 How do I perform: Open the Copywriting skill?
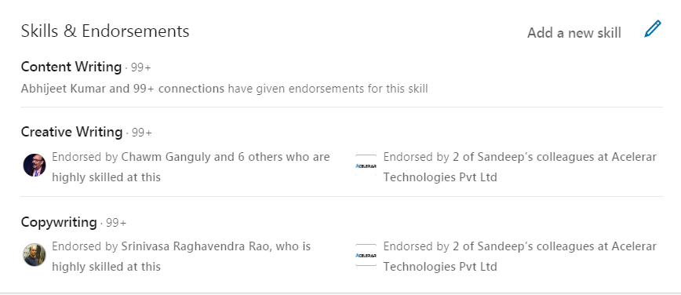coord(59,222)
